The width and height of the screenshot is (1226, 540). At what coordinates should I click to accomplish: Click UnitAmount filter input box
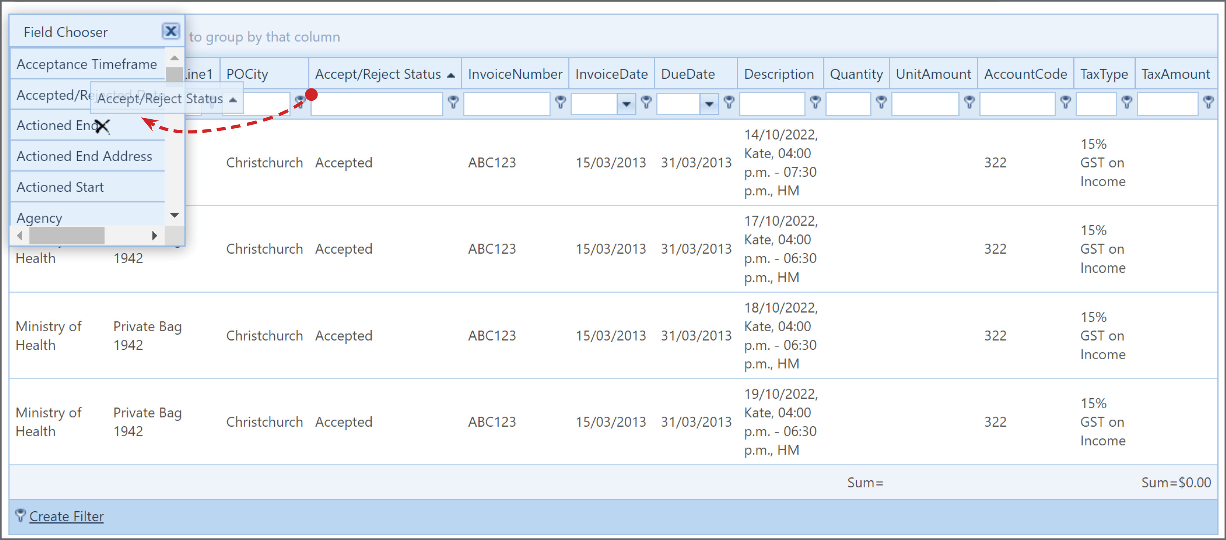925,104
